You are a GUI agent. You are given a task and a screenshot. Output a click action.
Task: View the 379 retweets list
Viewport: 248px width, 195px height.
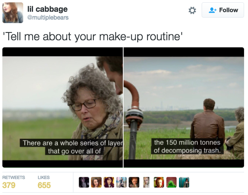(9, 185)
